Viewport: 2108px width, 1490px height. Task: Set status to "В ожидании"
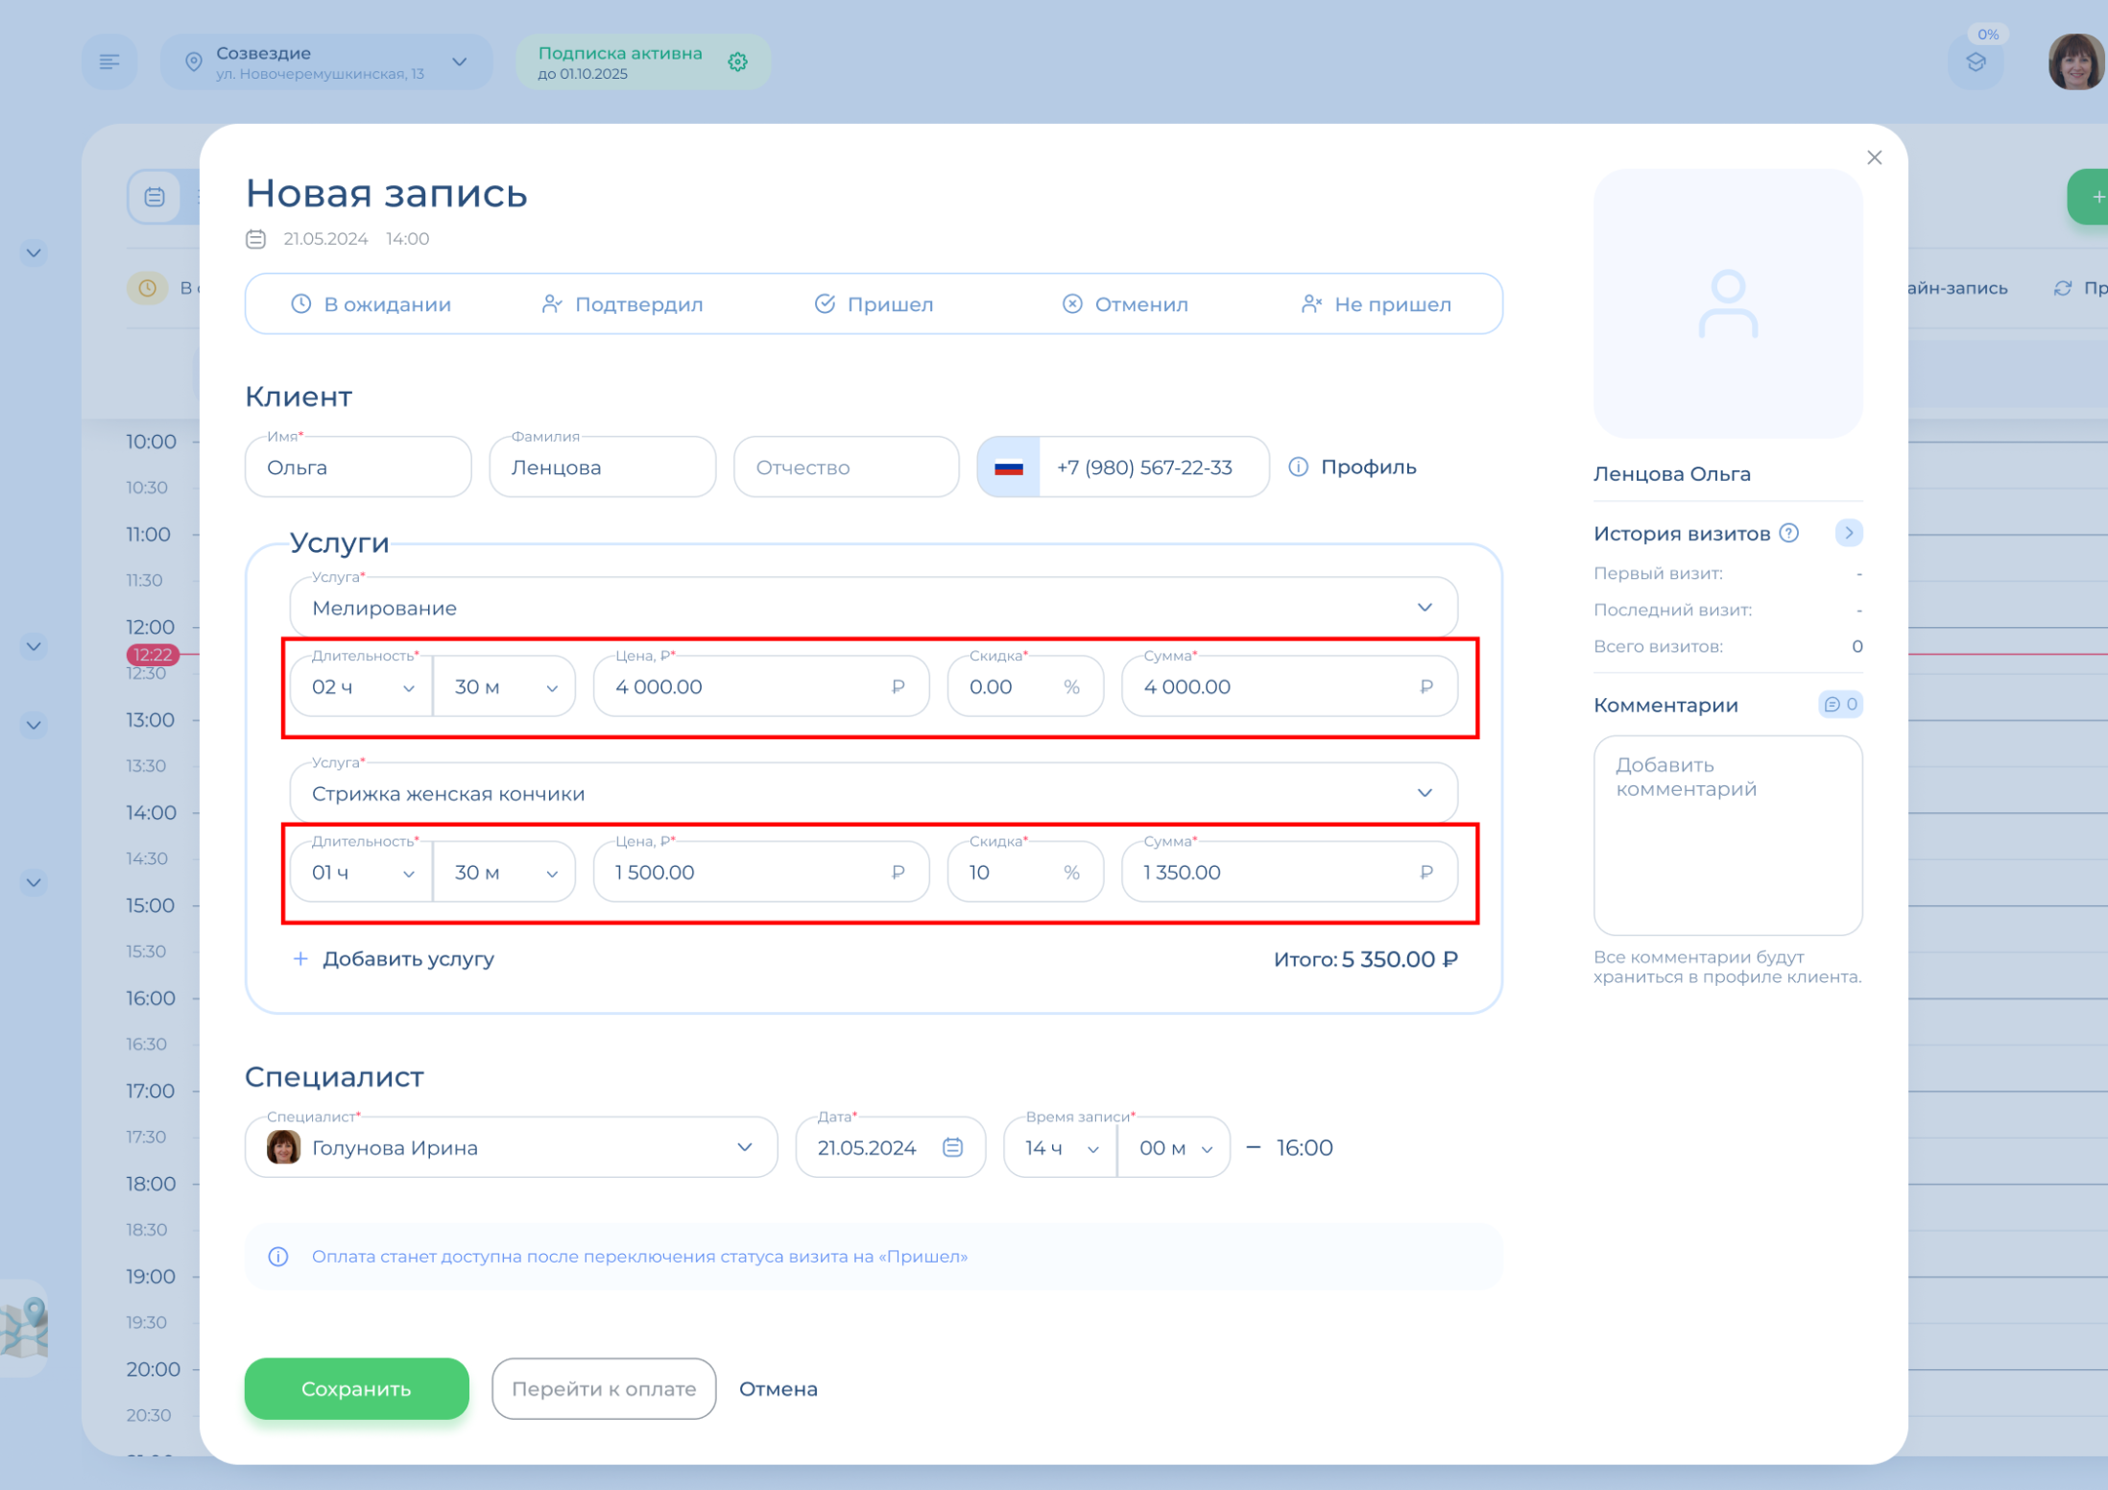[371, 304]
